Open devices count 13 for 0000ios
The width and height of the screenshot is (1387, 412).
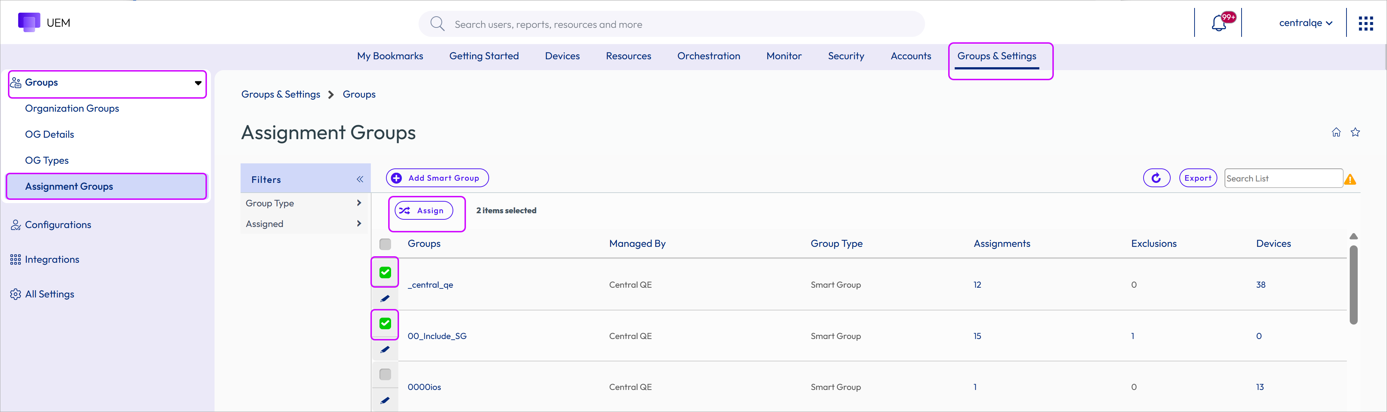click(x=1260, y=387)
